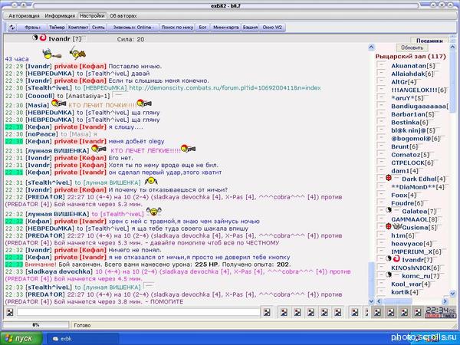Open the Настройки menu
This screenshot has width=460, height=345.
pos(92,16)
